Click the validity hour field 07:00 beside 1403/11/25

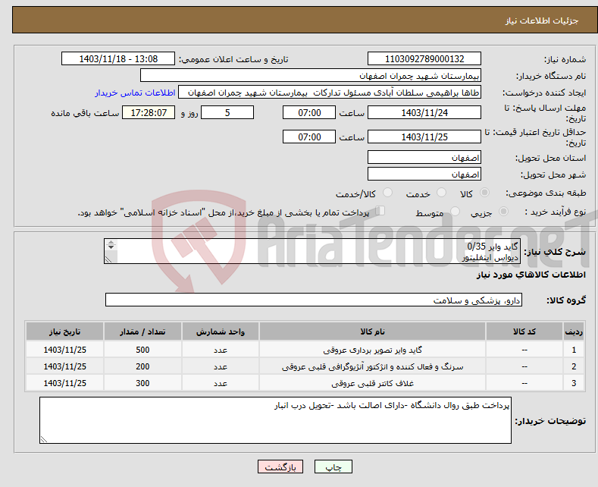point(309,137)
